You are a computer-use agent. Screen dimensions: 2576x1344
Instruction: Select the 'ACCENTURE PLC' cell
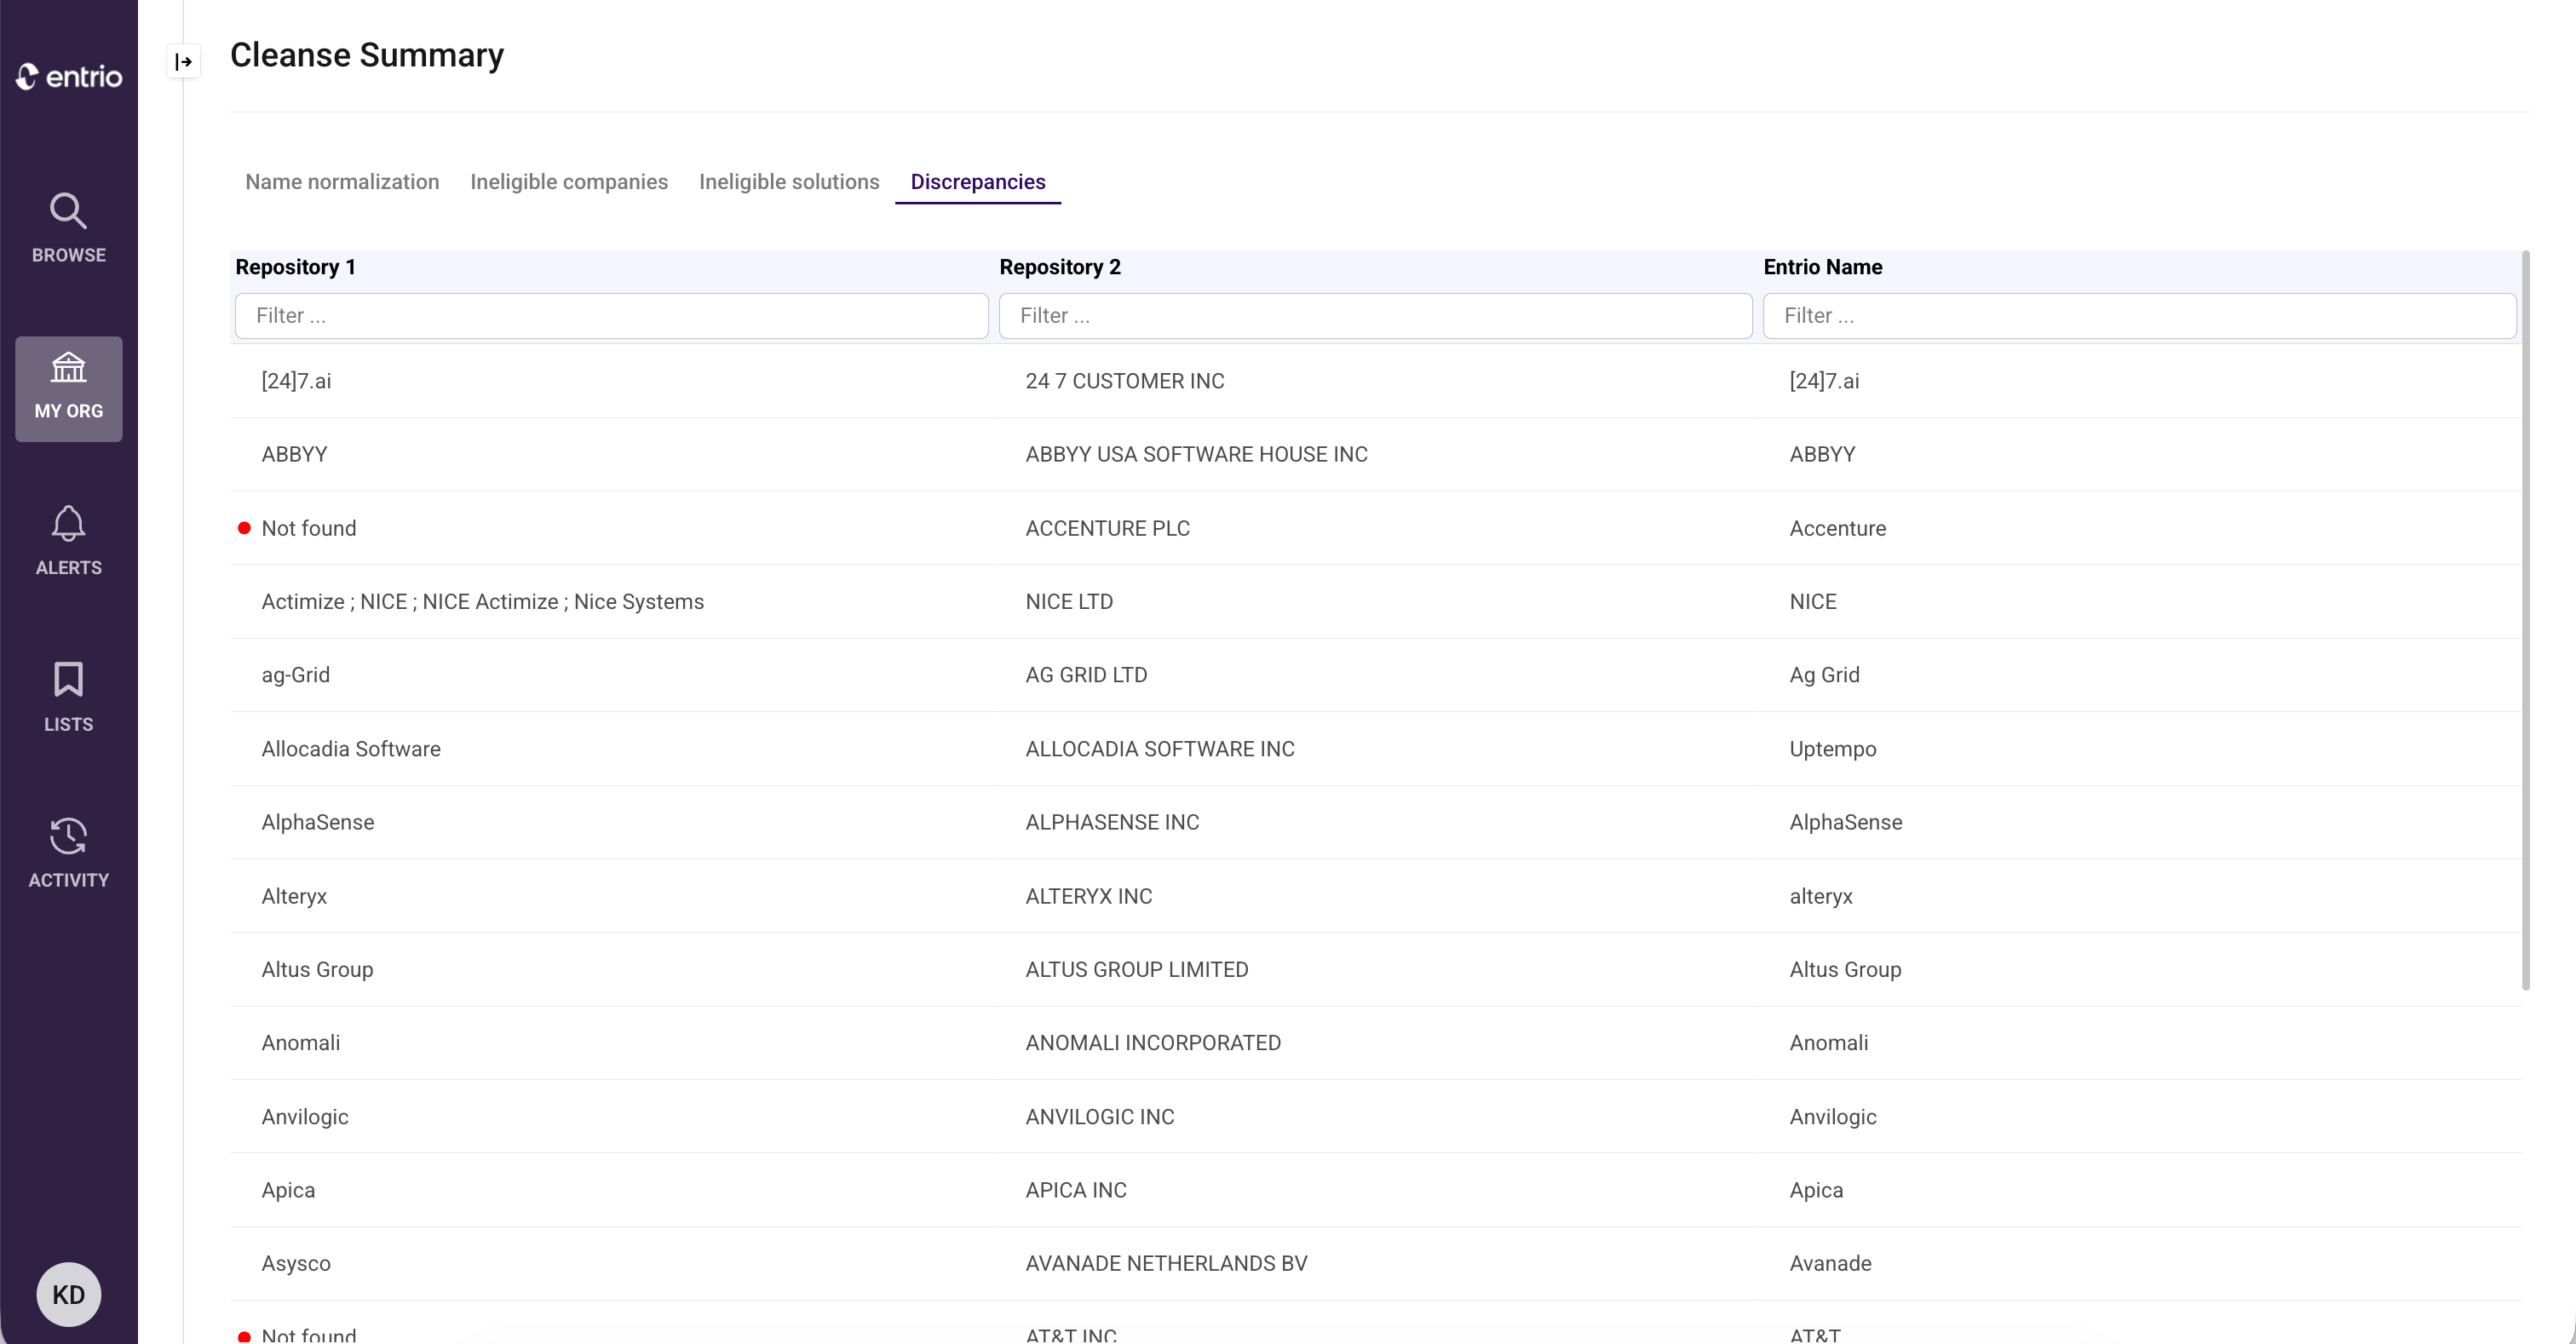pos(1107,528)
